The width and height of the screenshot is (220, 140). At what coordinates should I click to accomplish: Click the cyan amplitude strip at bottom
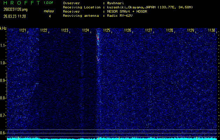(x=112, y=138)
